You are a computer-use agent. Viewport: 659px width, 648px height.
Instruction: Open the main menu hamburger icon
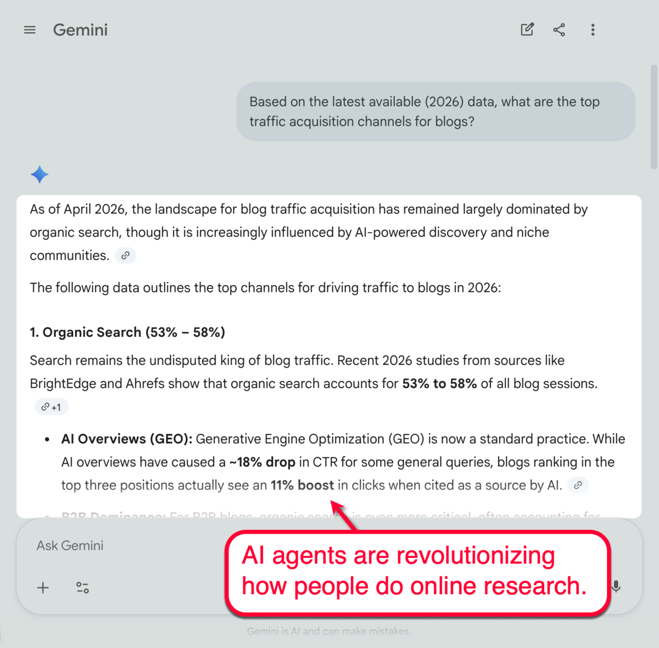pos(30,30)
